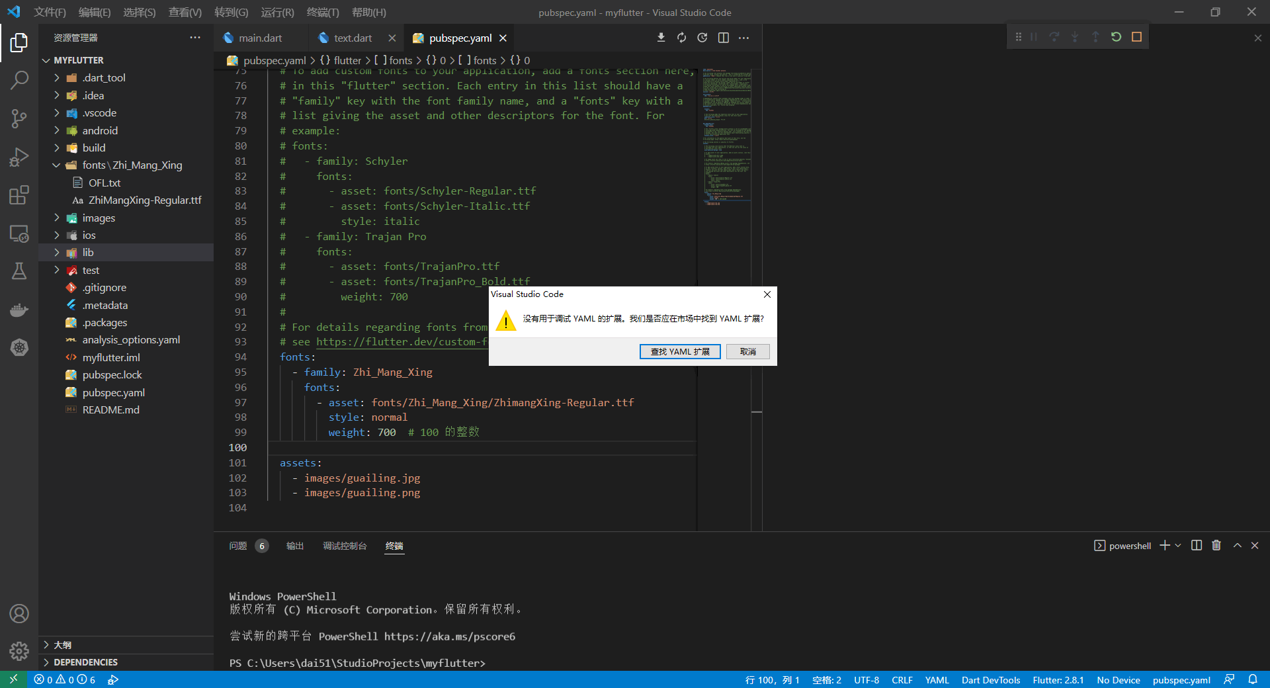
Task: Open a new terminal with plus icon
Action: tap(1164, 545)
